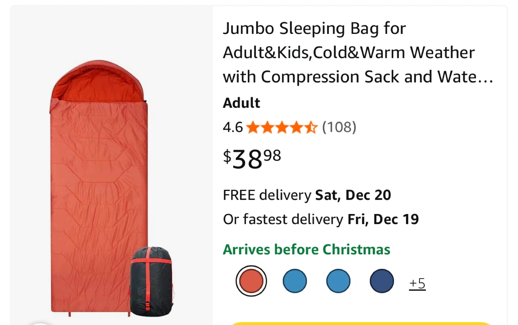
Task: Pick the third color swatch, blue
Action: (338, 281)
